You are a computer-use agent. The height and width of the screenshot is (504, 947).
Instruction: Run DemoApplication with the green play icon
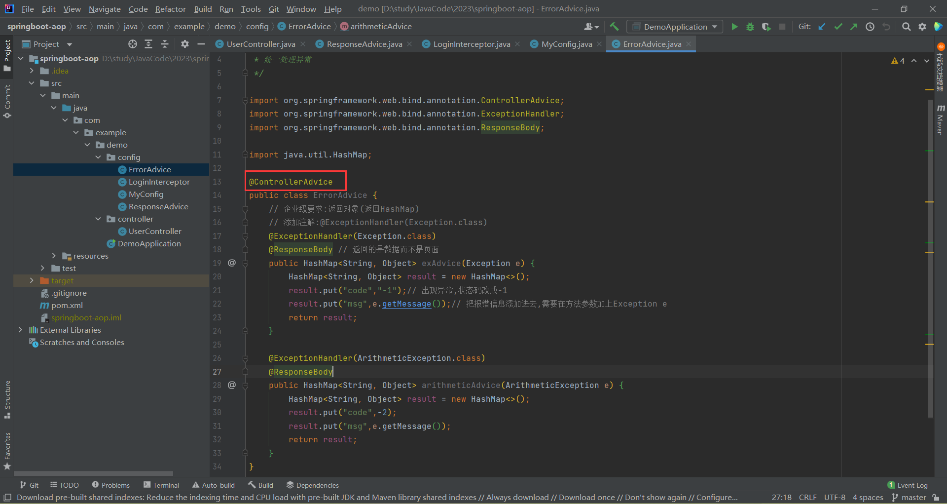pos(734,27)
